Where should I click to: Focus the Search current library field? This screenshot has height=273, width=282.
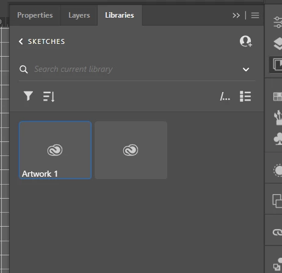(x=137, y=69)
